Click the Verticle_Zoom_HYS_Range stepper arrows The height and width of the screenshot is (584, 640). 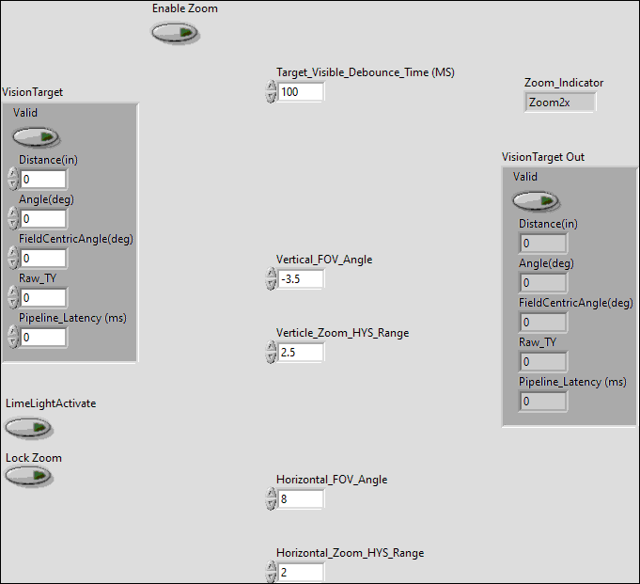click(x=272, y=353)
